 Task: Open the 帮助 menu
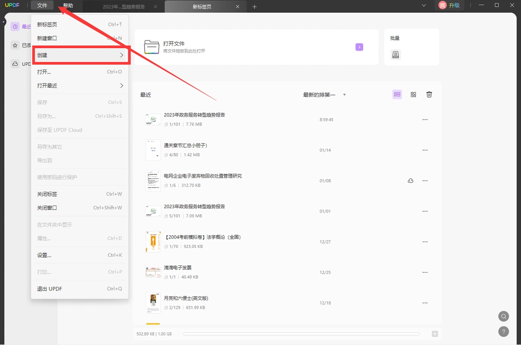68,6
